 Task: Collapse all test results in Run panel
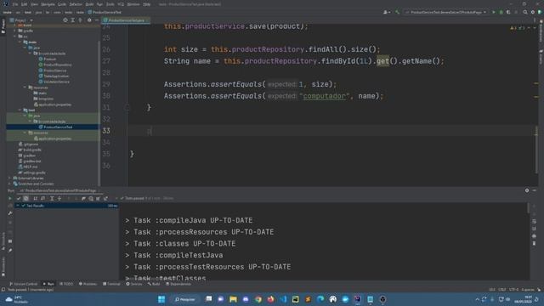(x=59, y=198)
